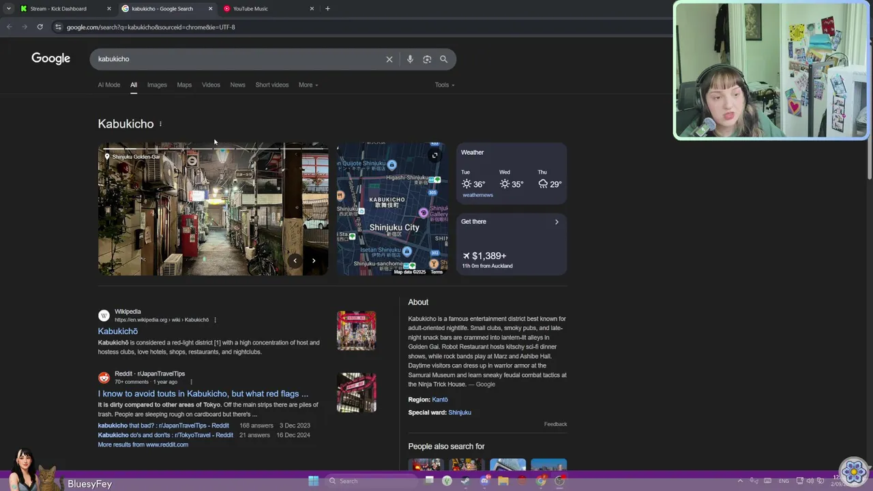Click the Chrome address bar URL
This screenshot has height=491, width=873.
(x=151, y=27)
